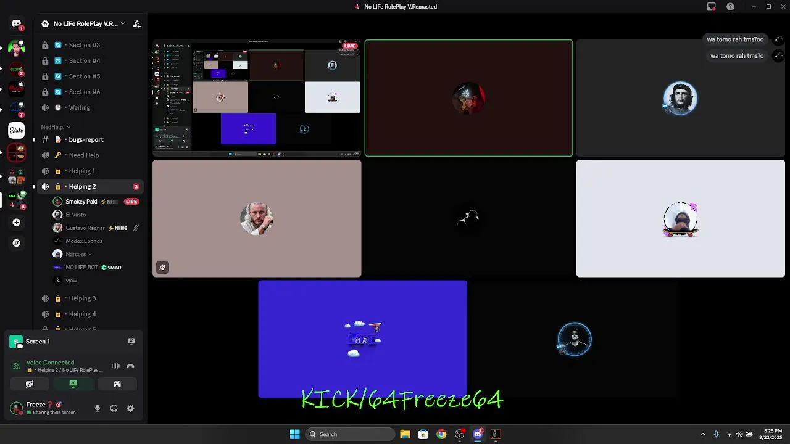Open Google Chrome in taskbar
The width and height of the screenshot is (790, 444).
441,434
